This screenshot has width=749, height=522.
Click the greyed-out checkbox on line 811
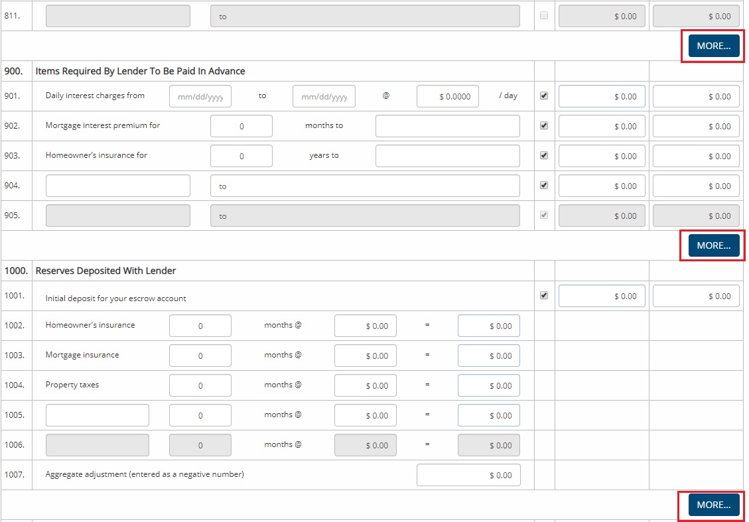point(543,15)
